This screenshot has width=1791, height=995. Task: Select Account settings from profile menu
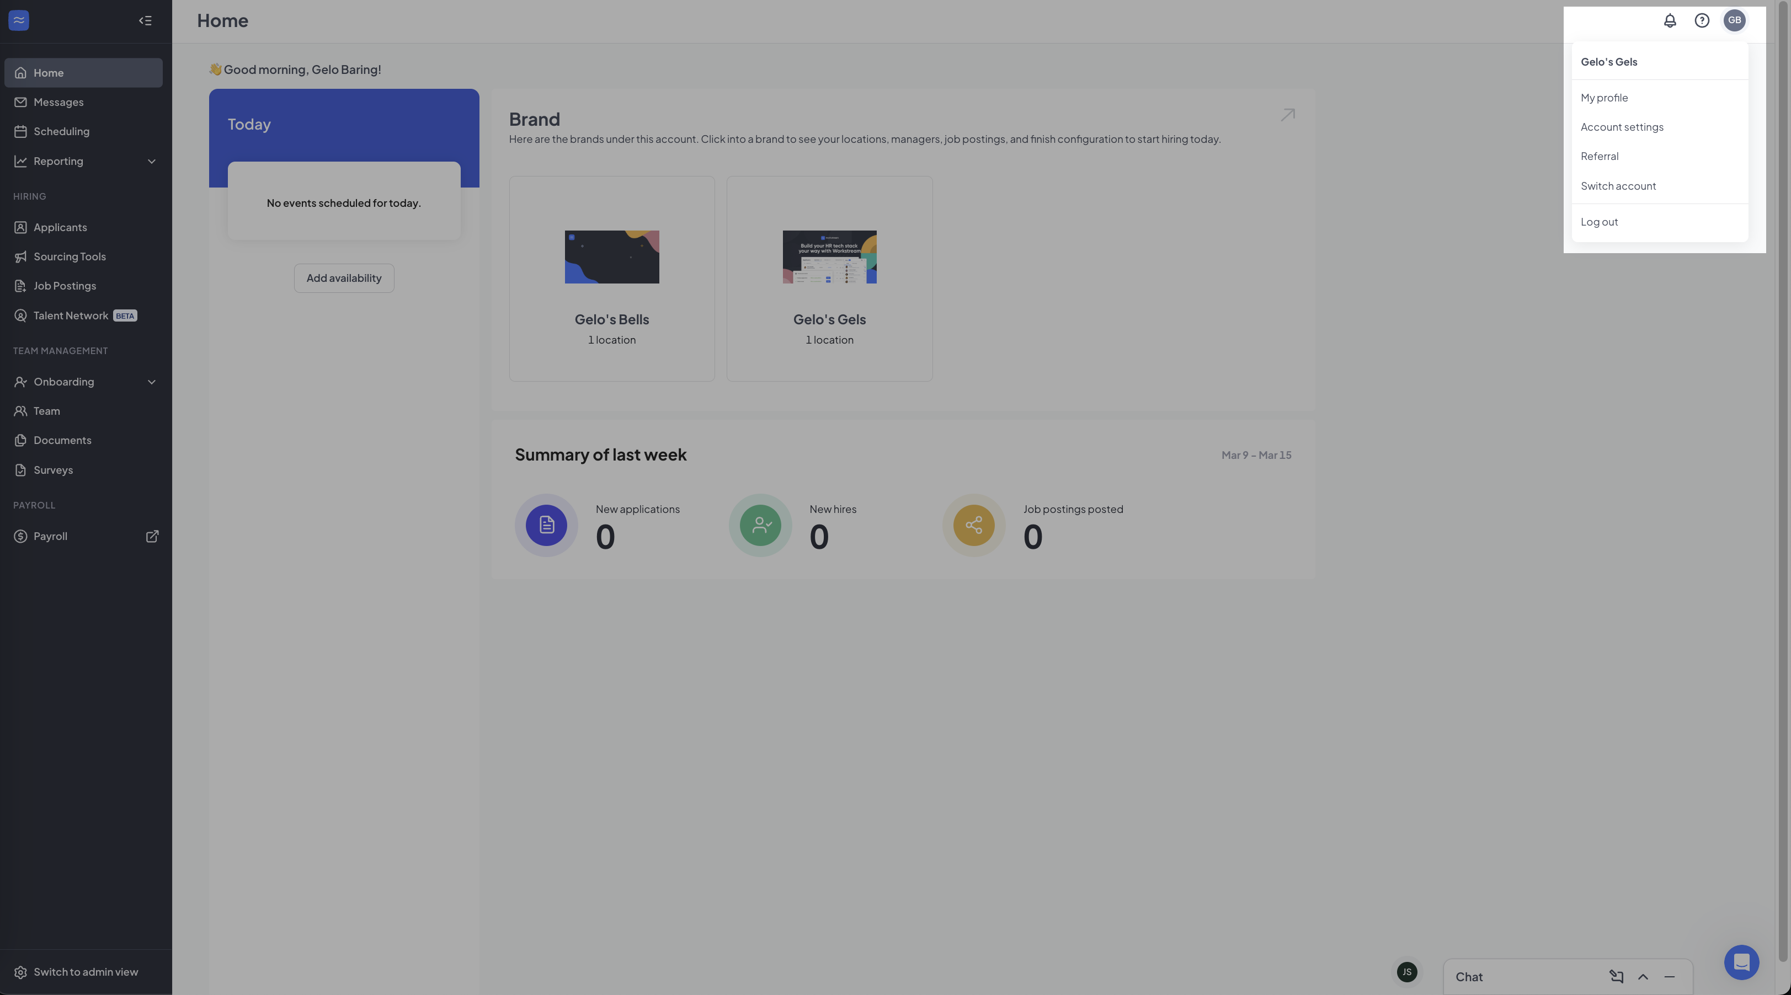tap(1622, 127)
